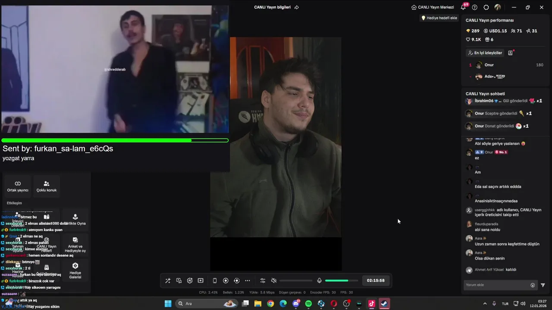
Task: Expand the system tray hidden icons chevron
Action: (x=485, y=304)
